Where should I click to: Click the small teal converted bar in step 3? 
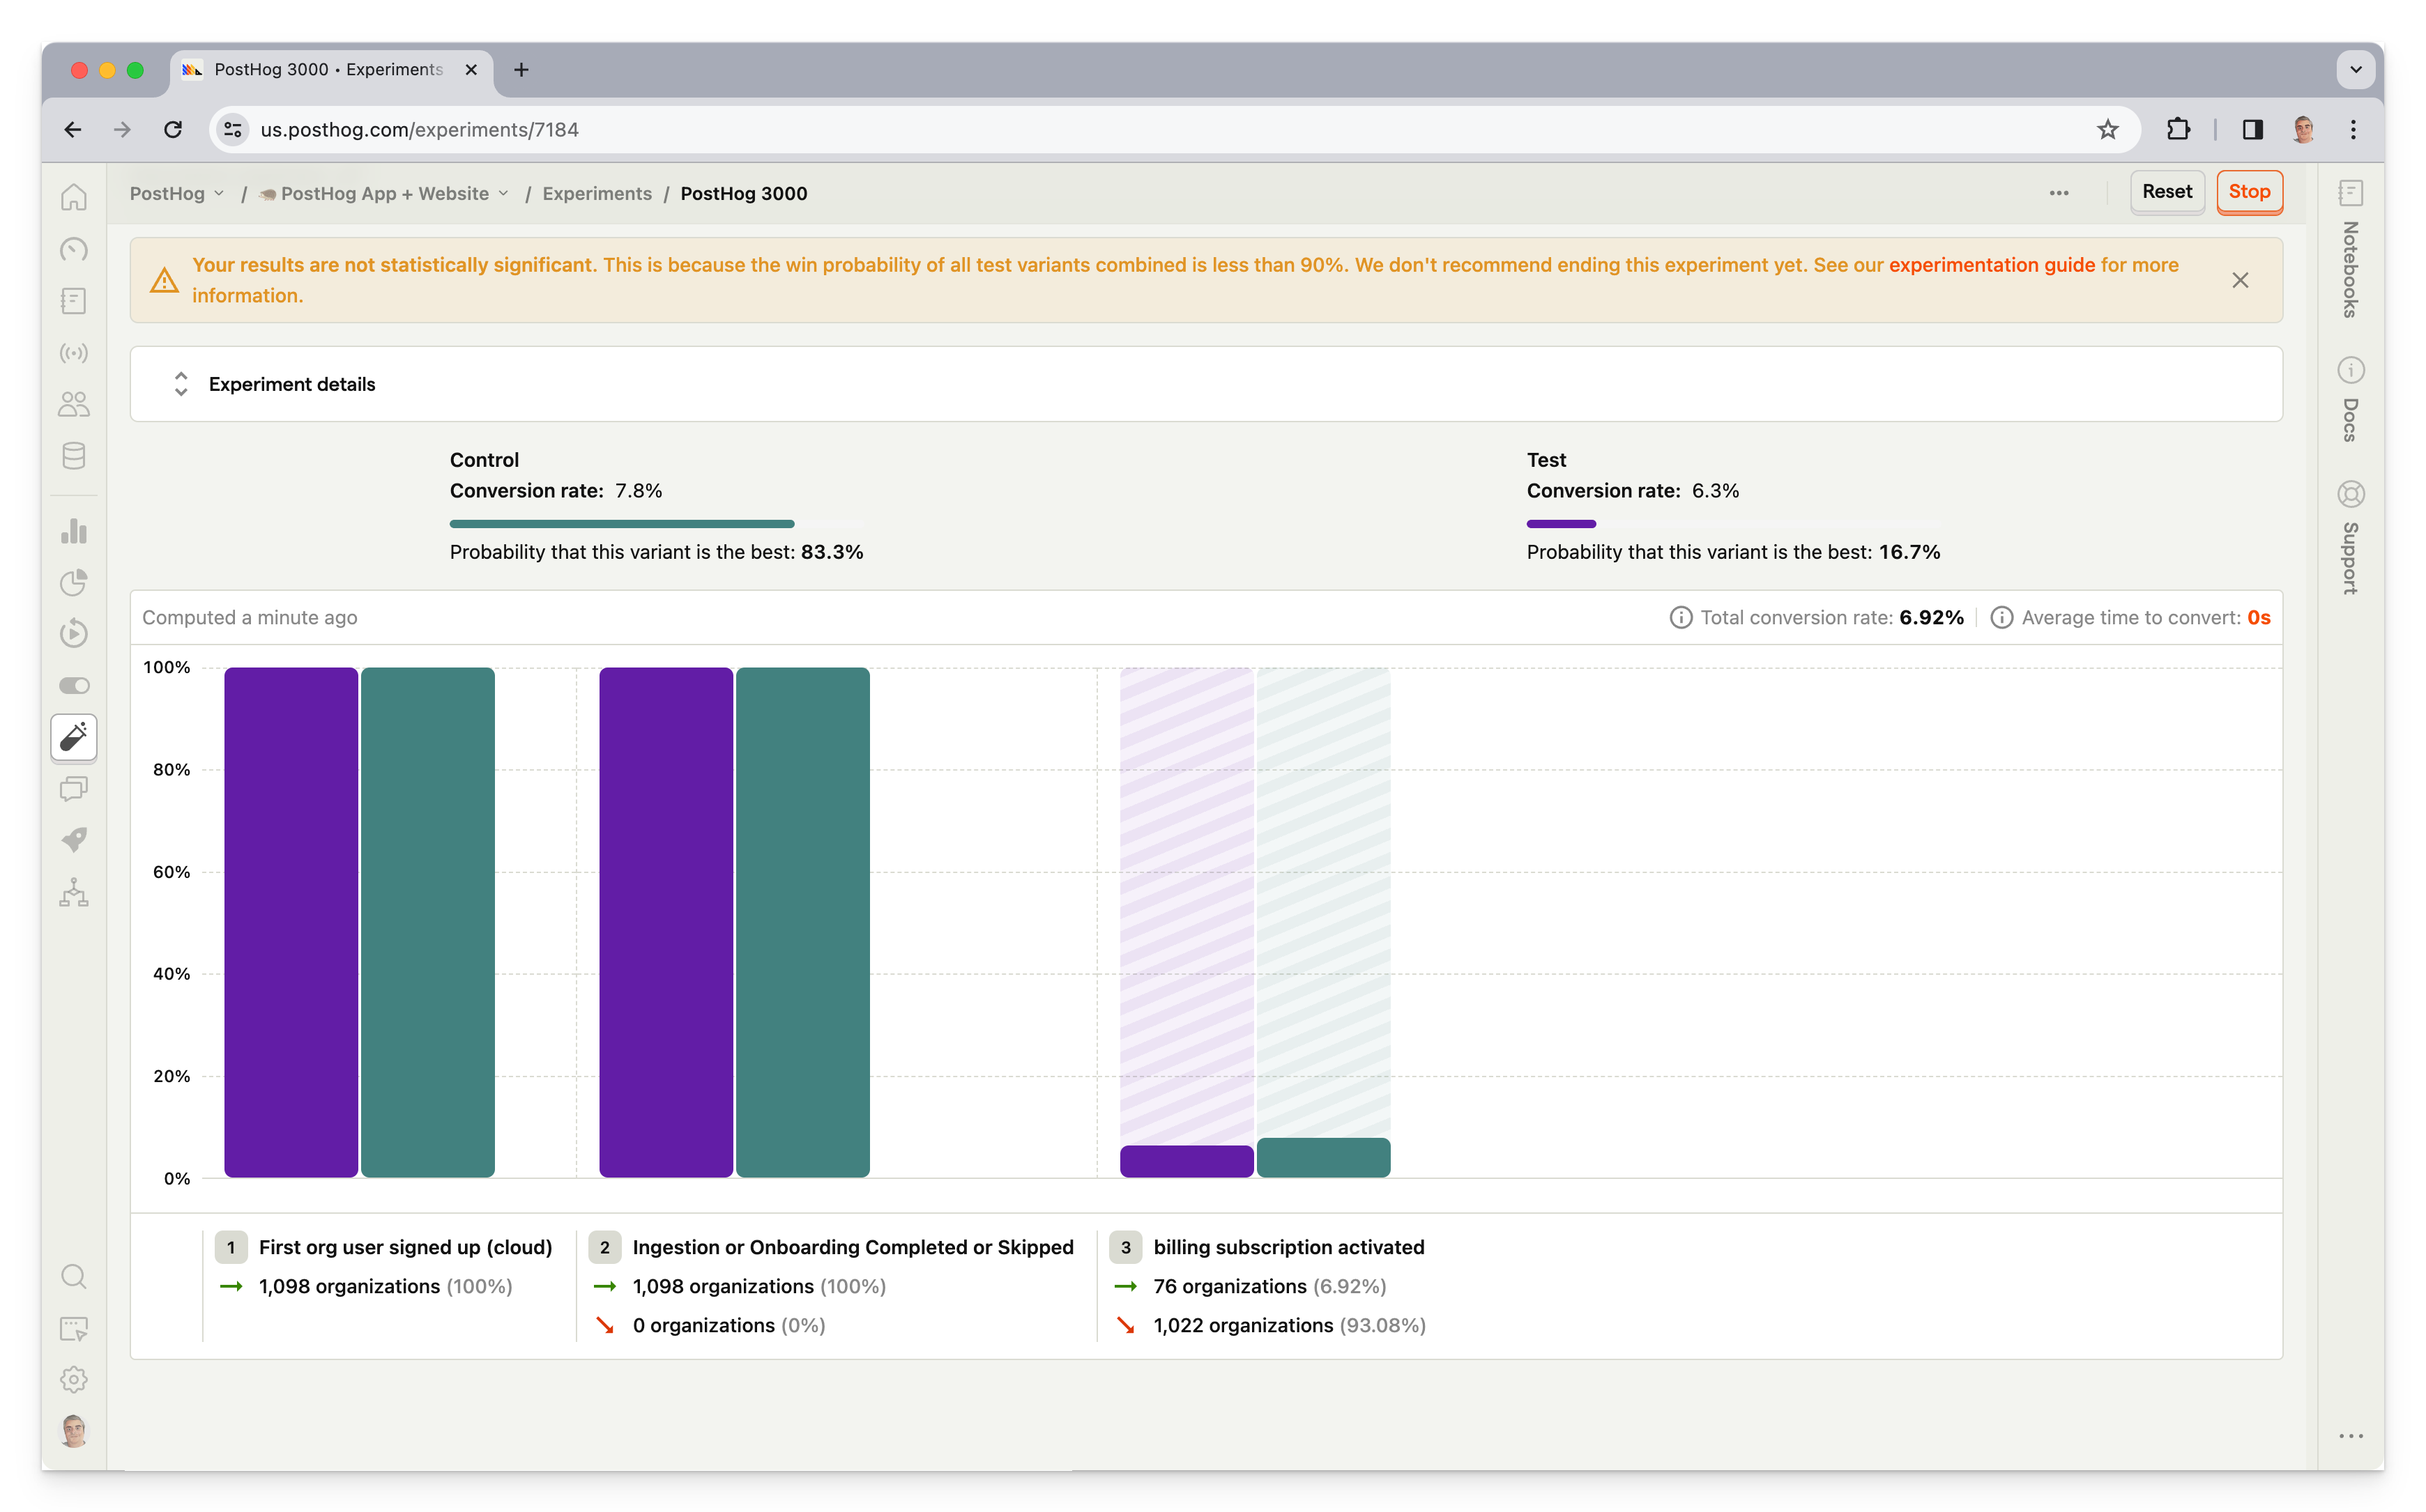[1324, 1158]
